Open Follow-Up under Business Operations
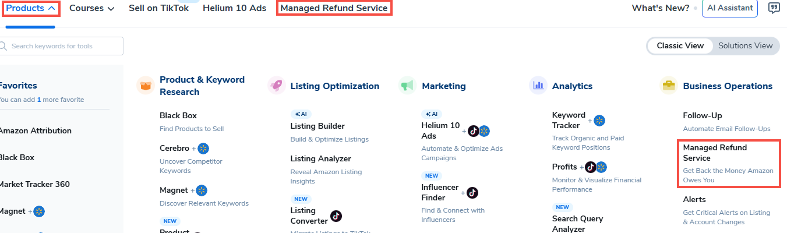 (702, 115)
